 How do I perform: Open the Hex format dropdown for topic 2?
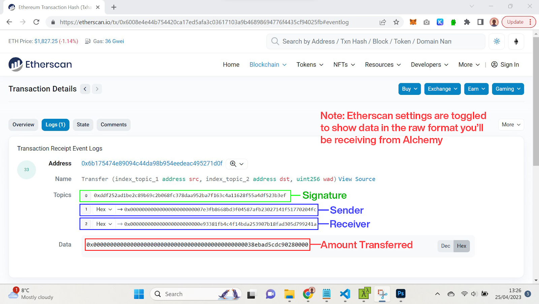click(104, 224)
